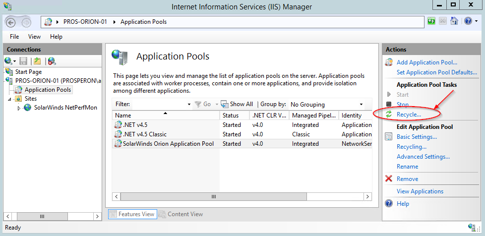
Task: Click the Home icon in address toolbar
Action: pyautogui.click(x=454, y=21)
